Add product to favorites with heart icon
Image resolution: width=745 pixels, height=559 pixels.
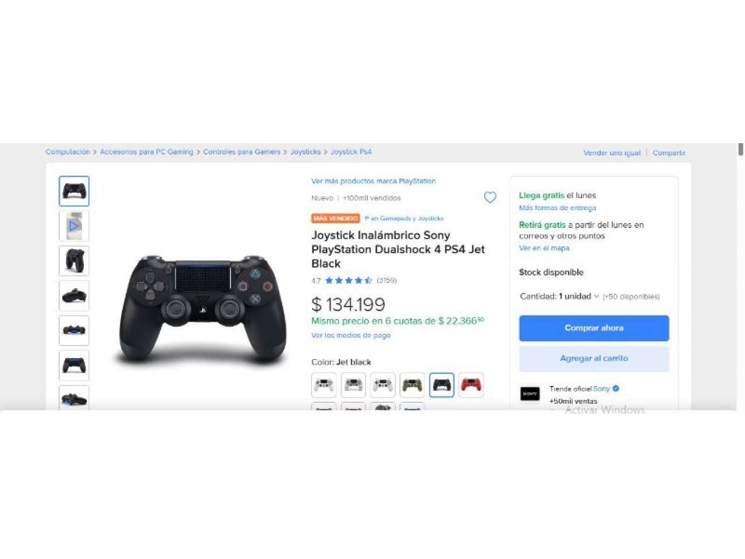(490, 197)
